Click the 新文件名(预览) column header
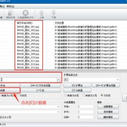The width and height of the screenshot is (127, 127). pyautogui.click(x=25, y=23)
